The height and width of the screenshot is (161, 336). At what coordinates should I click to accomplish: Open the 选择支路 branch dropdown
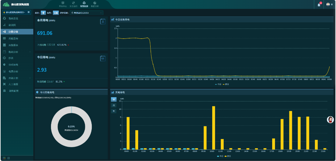pyautogui.click(x=86, y=13)
